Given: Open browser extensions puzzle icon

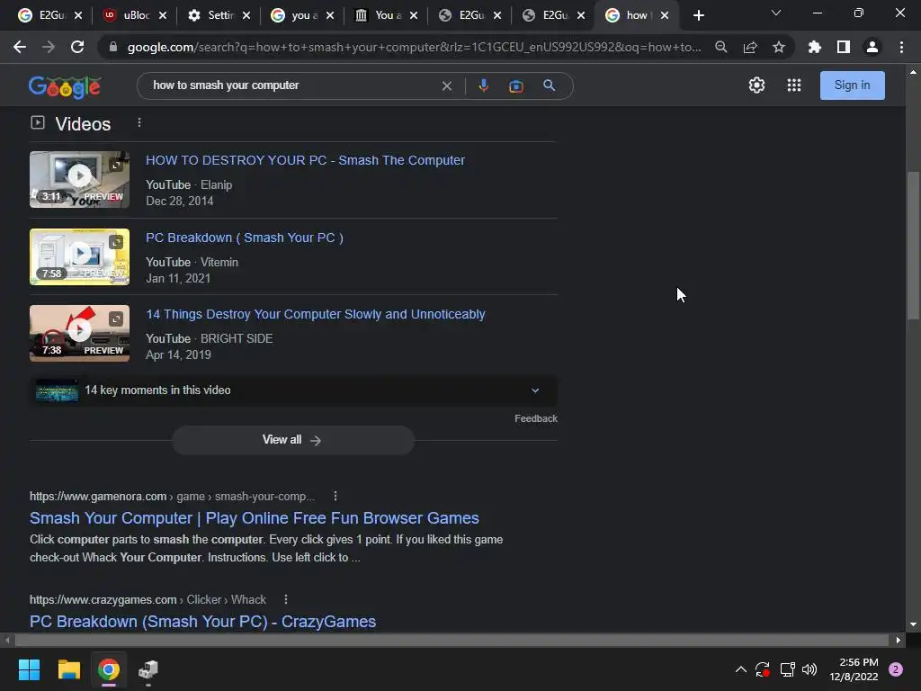Looking at the screenshot, I should pyautogui.click(x=814, y=47).
